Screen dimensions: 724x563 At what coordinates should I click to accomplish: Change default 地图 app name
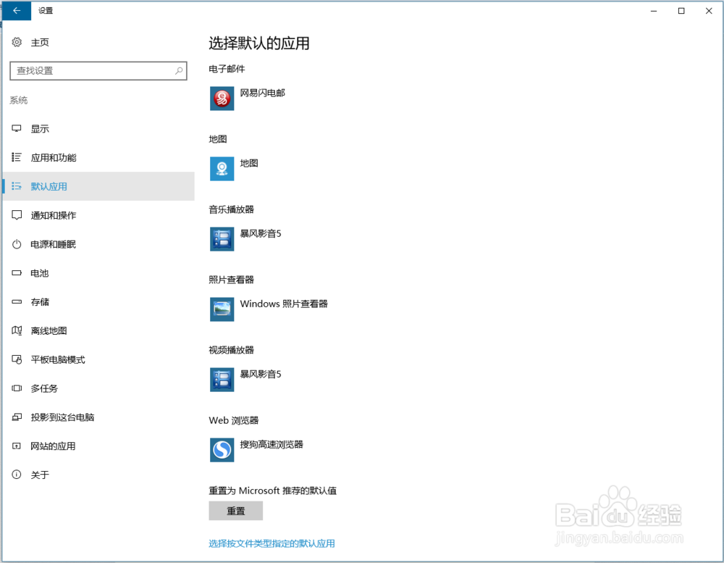click(249, 163)
